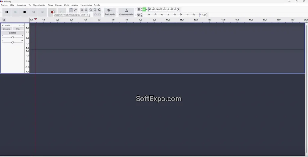
Task: Mute track with Silencio button
Action: tap(7, 29)
